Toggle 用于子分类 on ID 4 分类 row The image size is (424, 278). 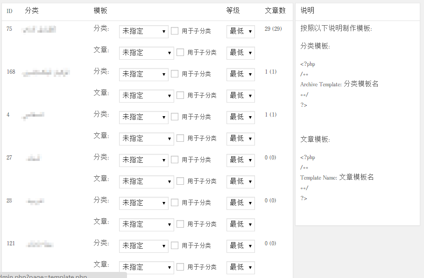click(x=175, y=117)
